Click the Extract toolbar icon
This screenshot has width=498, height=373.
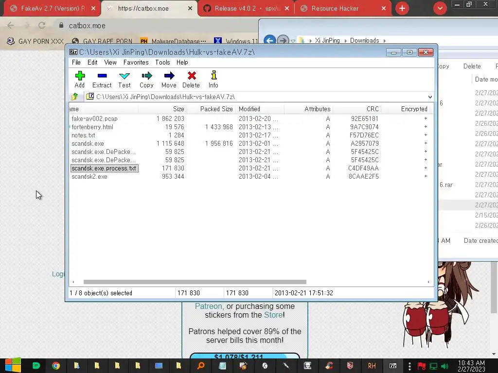[102, 79]
